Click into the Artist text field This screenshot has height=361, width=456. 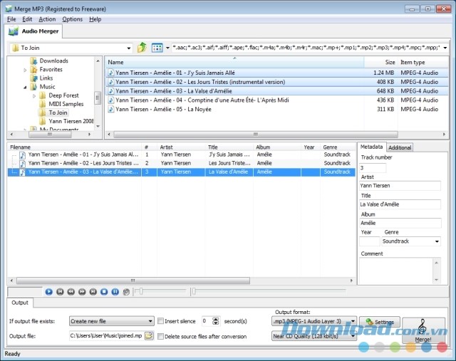pyautogui.click(x=400, y=186)
